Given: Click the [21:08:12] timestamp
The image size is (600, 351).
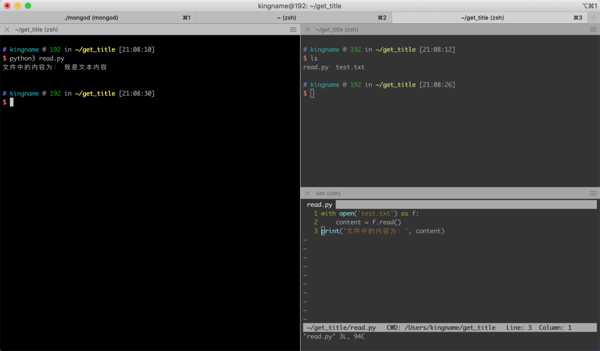Looking at the screenshot, I should [x=437, y=50].
